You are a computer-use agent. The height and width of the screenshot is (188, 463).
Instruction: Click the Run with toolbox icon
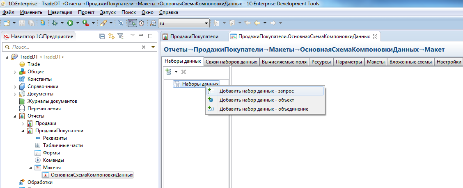86,23
